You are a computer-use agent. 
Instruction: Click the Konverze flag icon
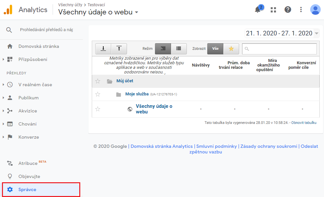(x=10, y=137)
